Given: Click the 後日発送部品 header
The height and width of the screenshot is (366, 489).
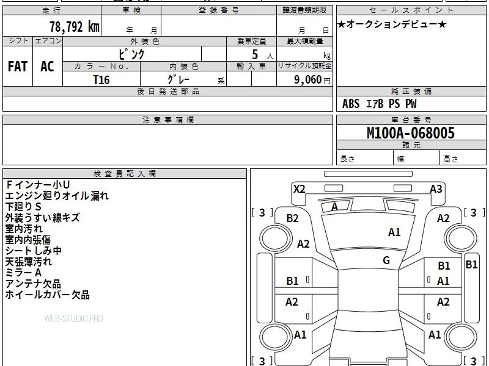Looking at the screenshot, I should point(167,91).
